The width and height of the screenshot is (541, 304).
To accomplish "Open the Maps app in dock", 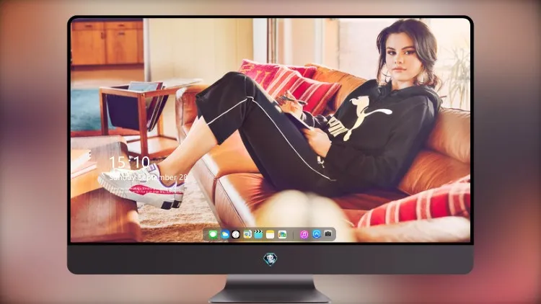I will coord(247,234).
